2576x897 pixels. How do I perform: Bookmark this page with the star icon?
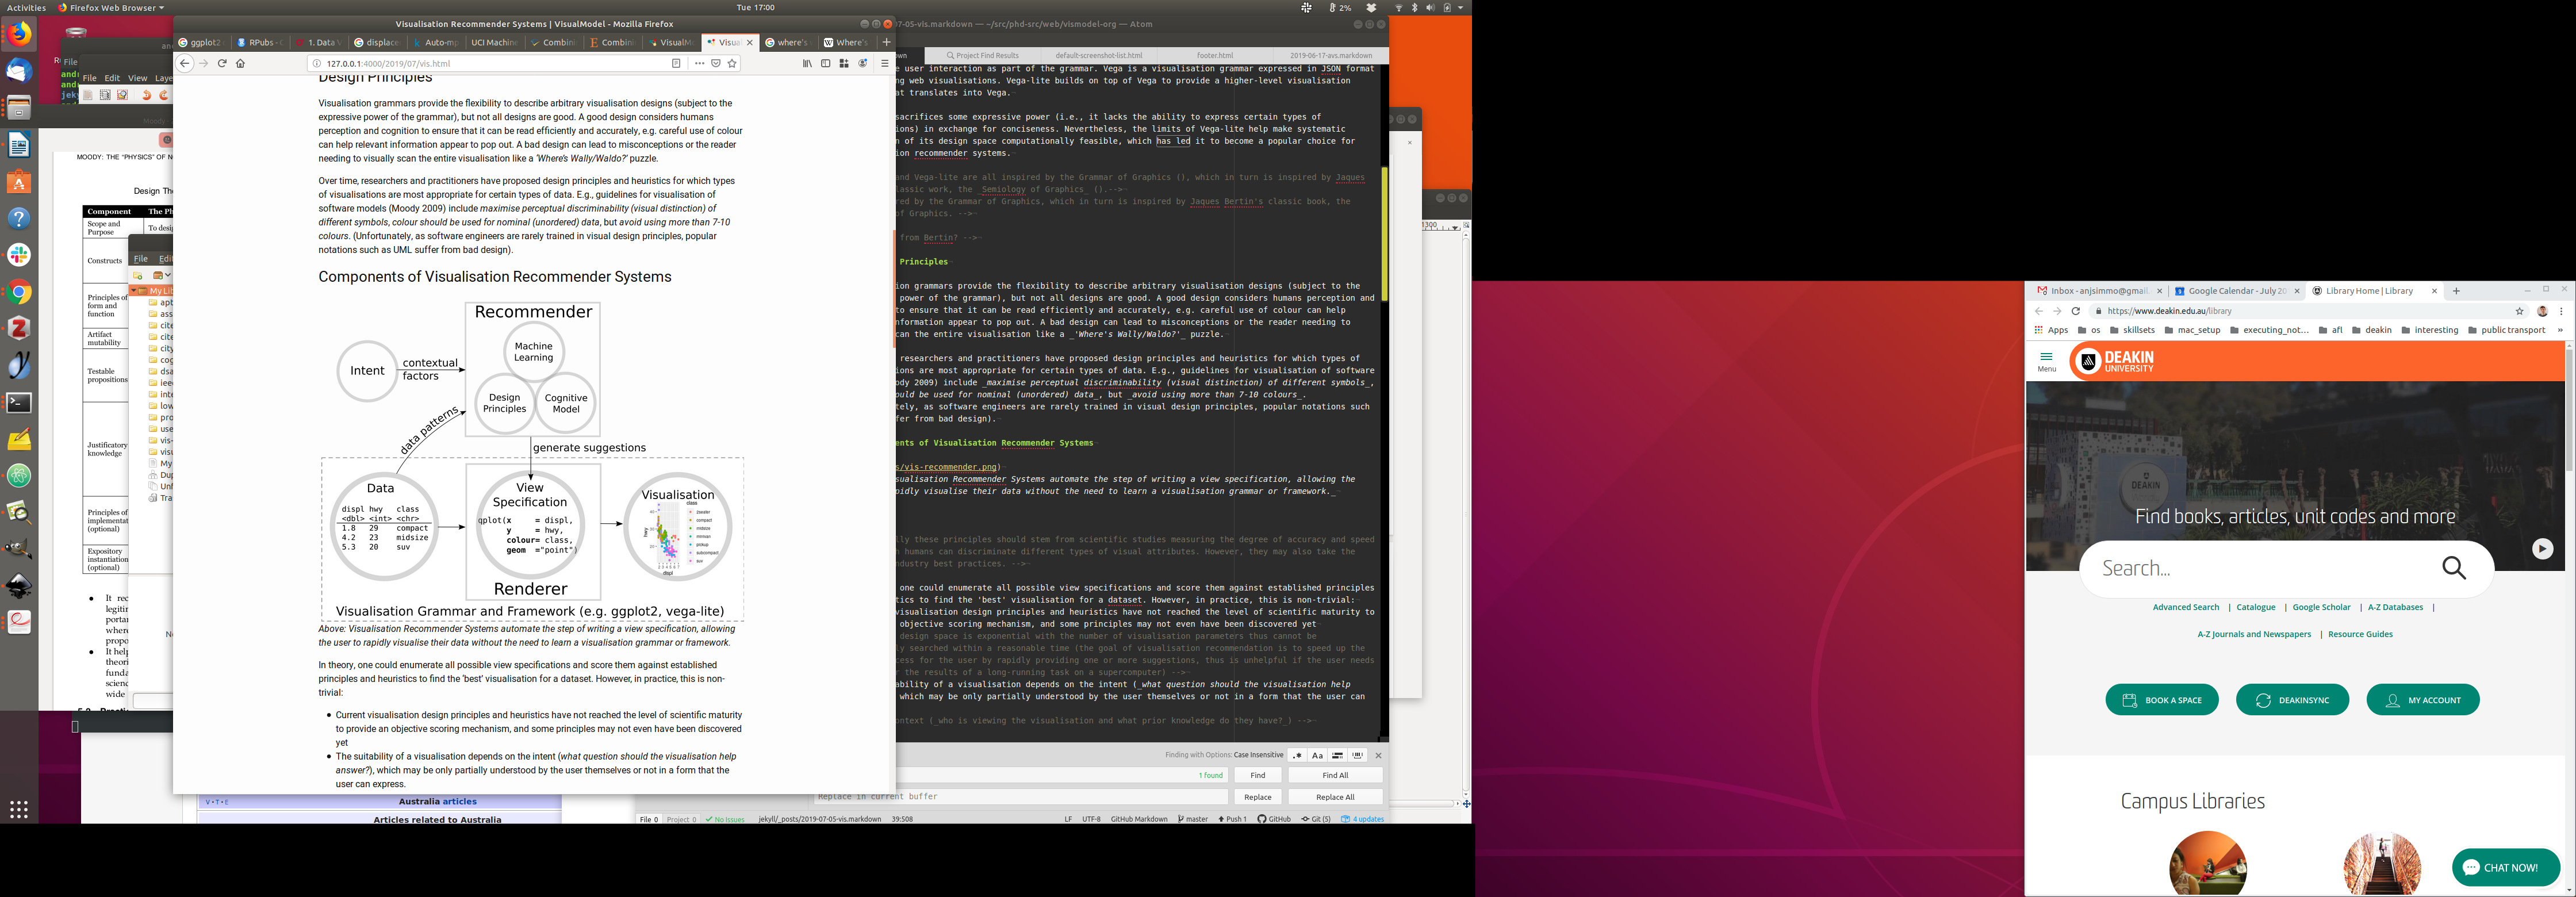point(732,63)
